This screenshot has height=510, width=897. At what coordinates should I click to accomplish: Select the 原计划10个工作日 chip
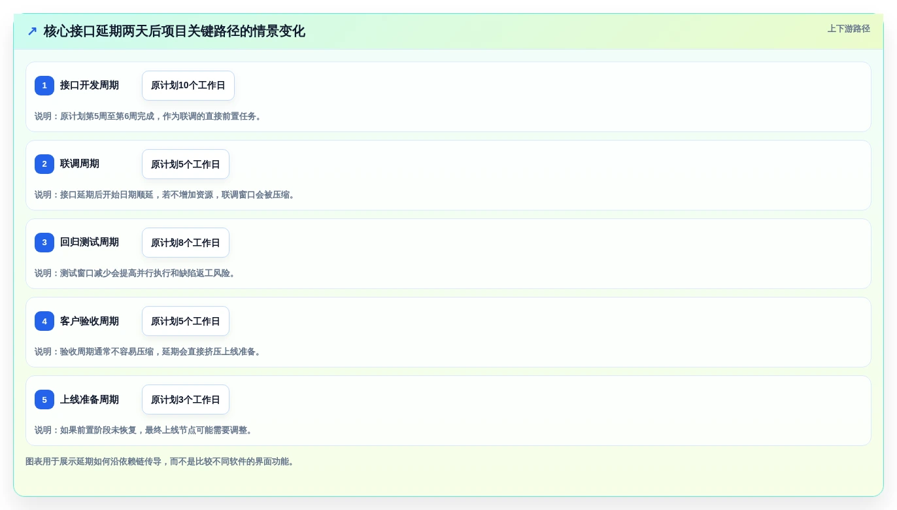(188, 86)
